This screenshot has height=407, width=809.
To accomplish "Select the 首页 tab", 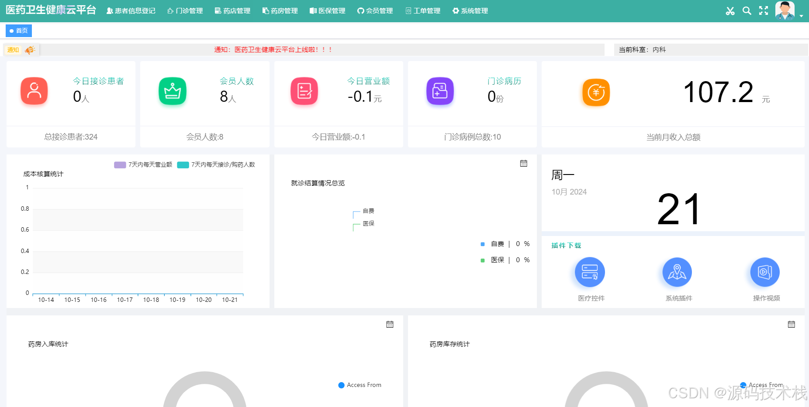I will click(x=19, y=31).
